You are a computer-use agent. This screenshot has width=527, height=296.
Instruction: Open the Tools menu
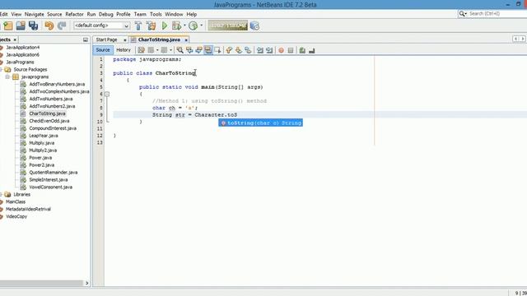click(156, 14)
